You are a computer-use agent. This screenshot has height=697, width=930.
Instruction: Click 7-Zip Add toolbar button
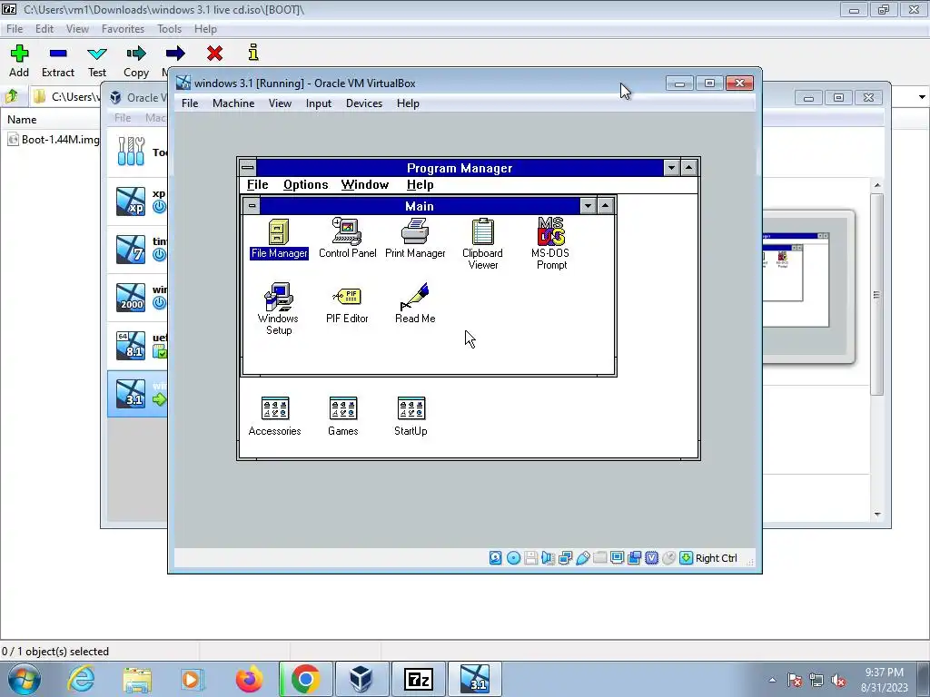pos(19,61)
